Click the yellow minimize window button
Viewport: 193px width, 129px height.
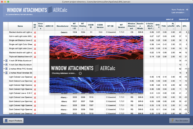(5, 2)
